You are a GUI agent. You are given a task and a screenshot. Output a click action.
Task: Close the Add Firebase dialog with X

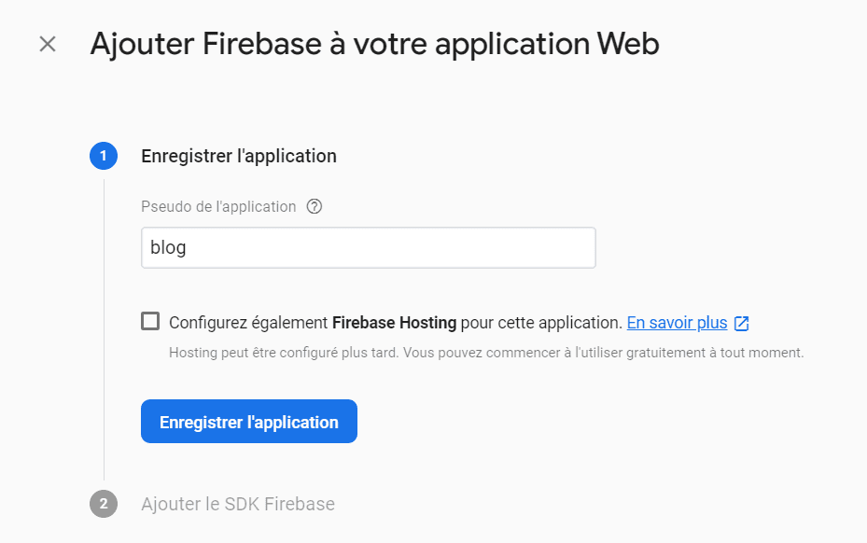48,44
